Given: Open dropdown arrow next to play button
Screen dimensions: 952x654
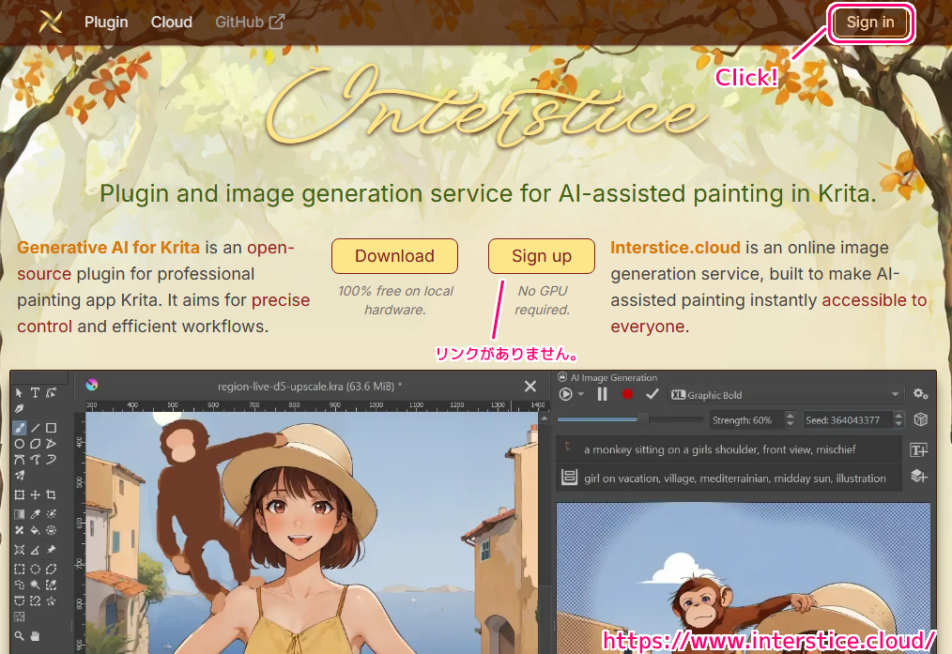Looking at the screenshot, I should pos(581,394).
